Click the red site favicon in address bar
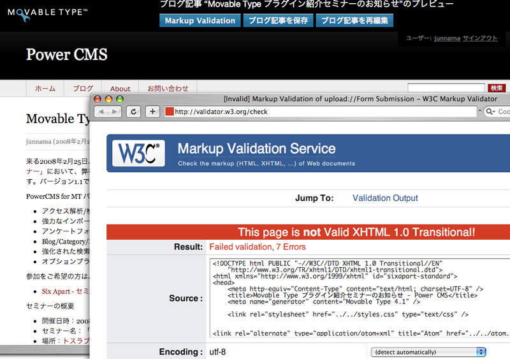 click(170, 112)
